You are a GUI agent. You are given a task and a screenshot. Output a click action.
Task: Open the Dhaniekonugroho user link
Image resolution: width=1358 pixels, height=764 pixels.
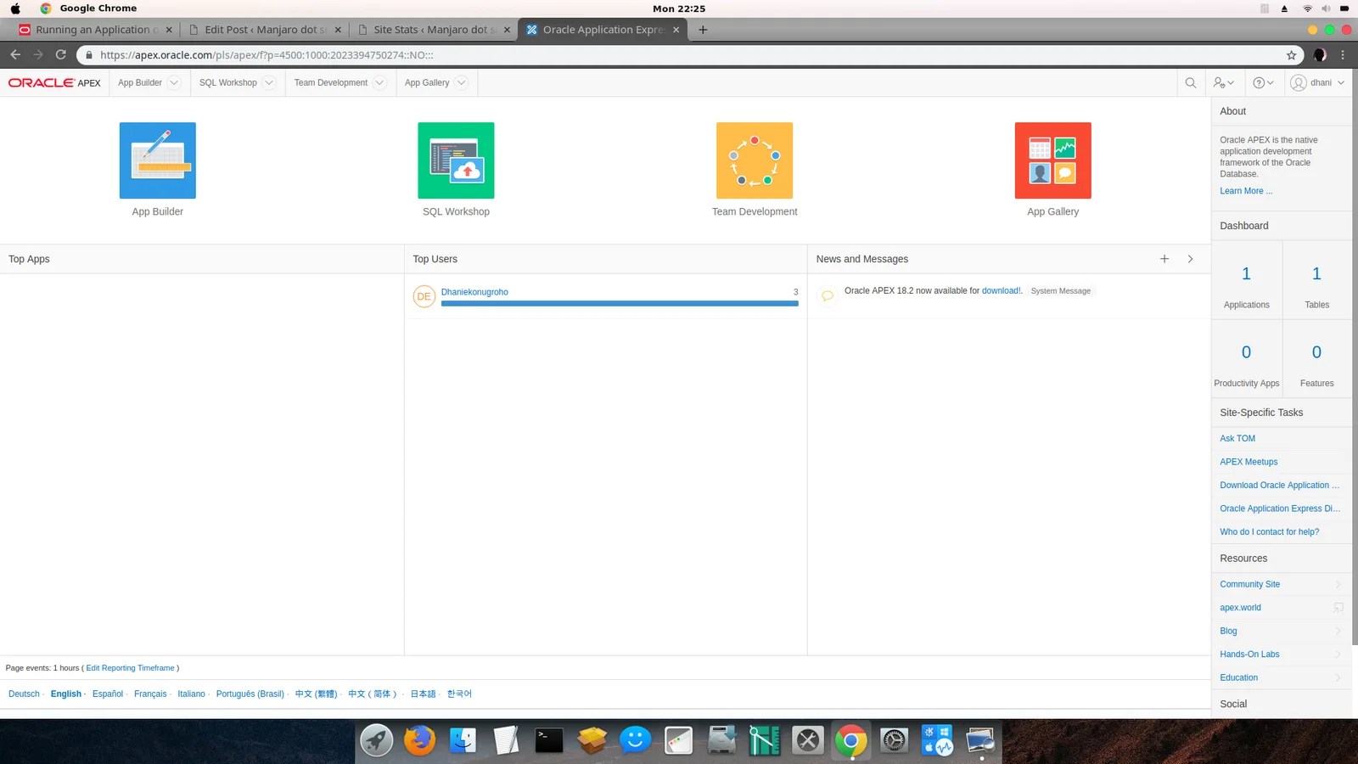click(474, 292)
